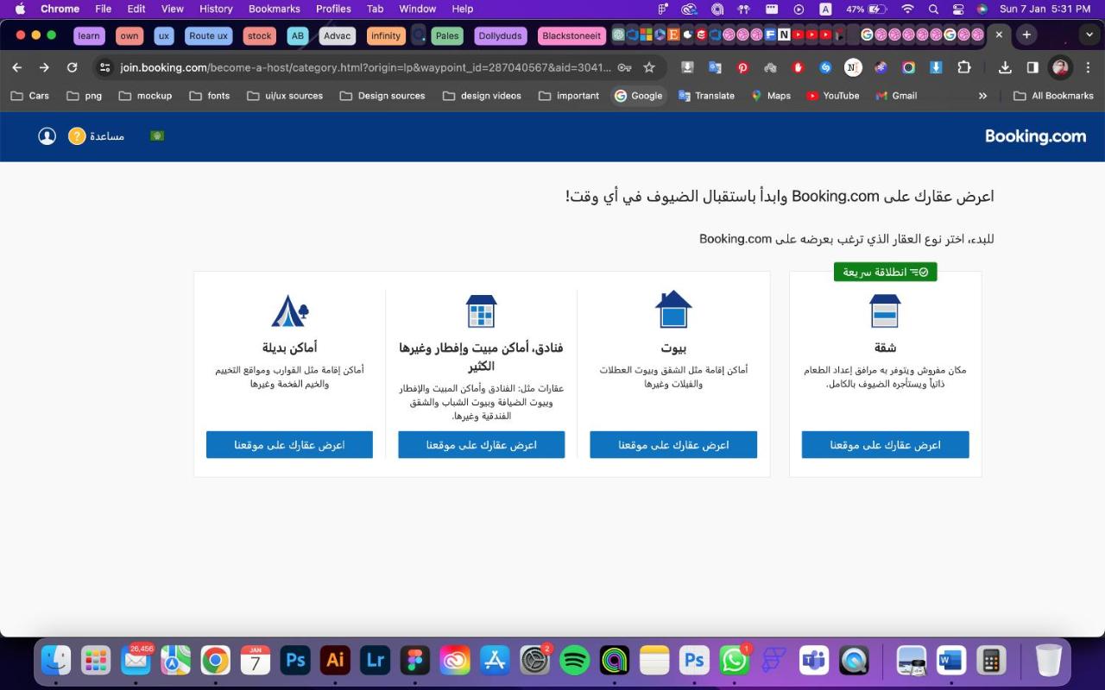This screenshot has width=1105, height=690.
Task: Click the apartment (شقة) property icon
Action: pos(885,311)
